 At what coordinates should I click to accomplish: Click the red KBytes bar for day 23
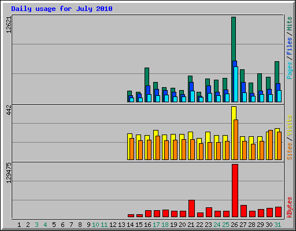coord(209,212)
